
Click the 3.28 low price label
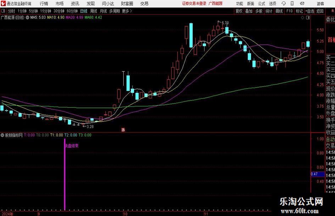(90, 127)
